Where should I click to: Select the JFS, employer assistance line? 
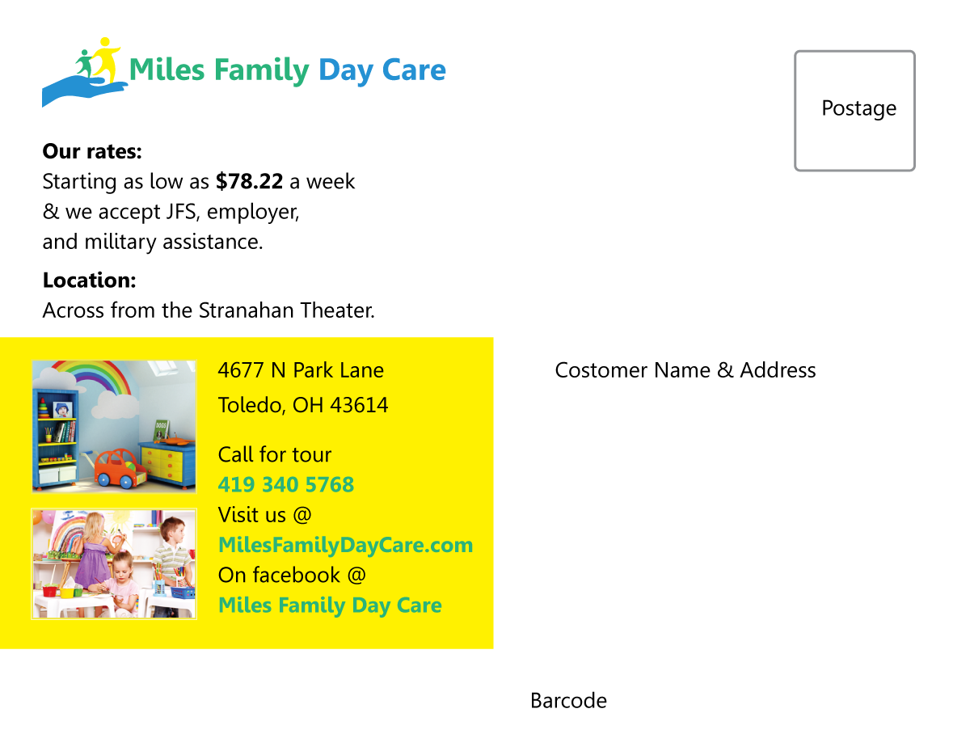click(171, 212)
